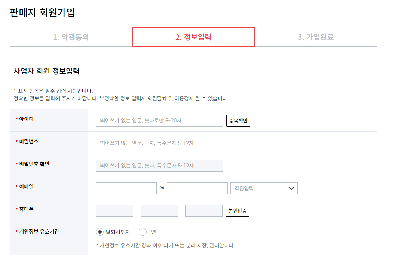
Task: Click the email domain field after the @
Action: pos(197,188)
